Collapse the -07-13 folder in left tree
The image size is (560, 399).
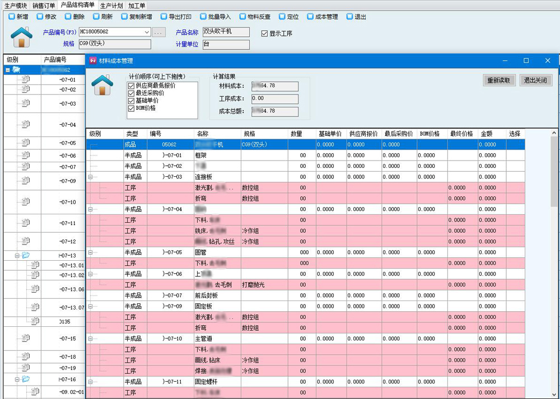[x=17, y=255]
